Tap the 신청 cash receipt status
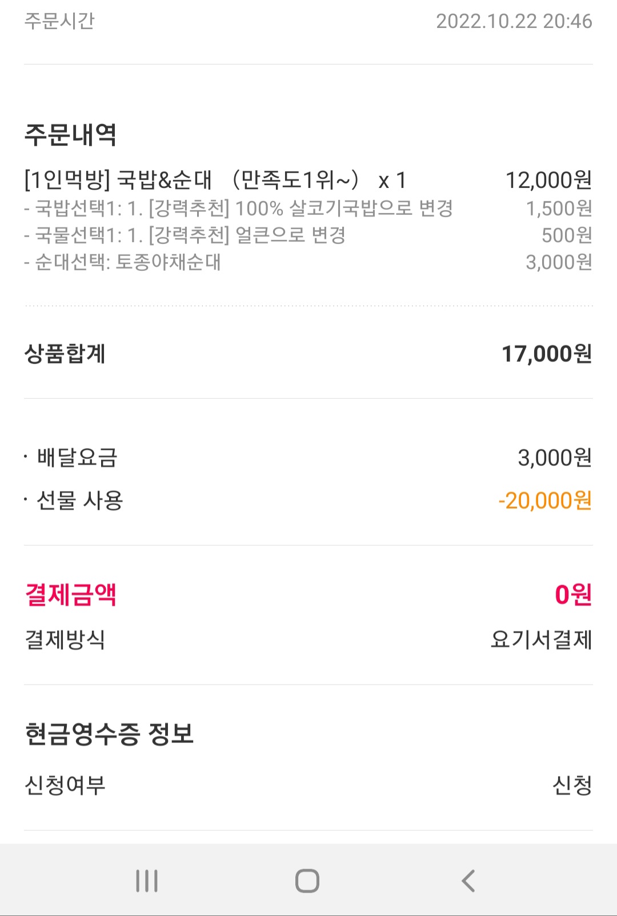 (572, 785)
